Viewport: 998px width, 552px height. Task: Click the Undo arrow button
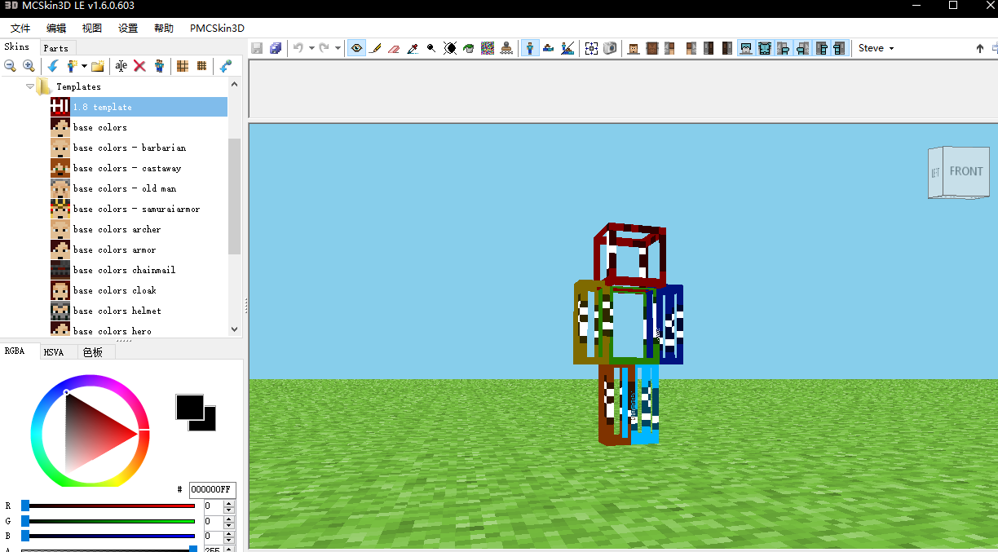298,48
